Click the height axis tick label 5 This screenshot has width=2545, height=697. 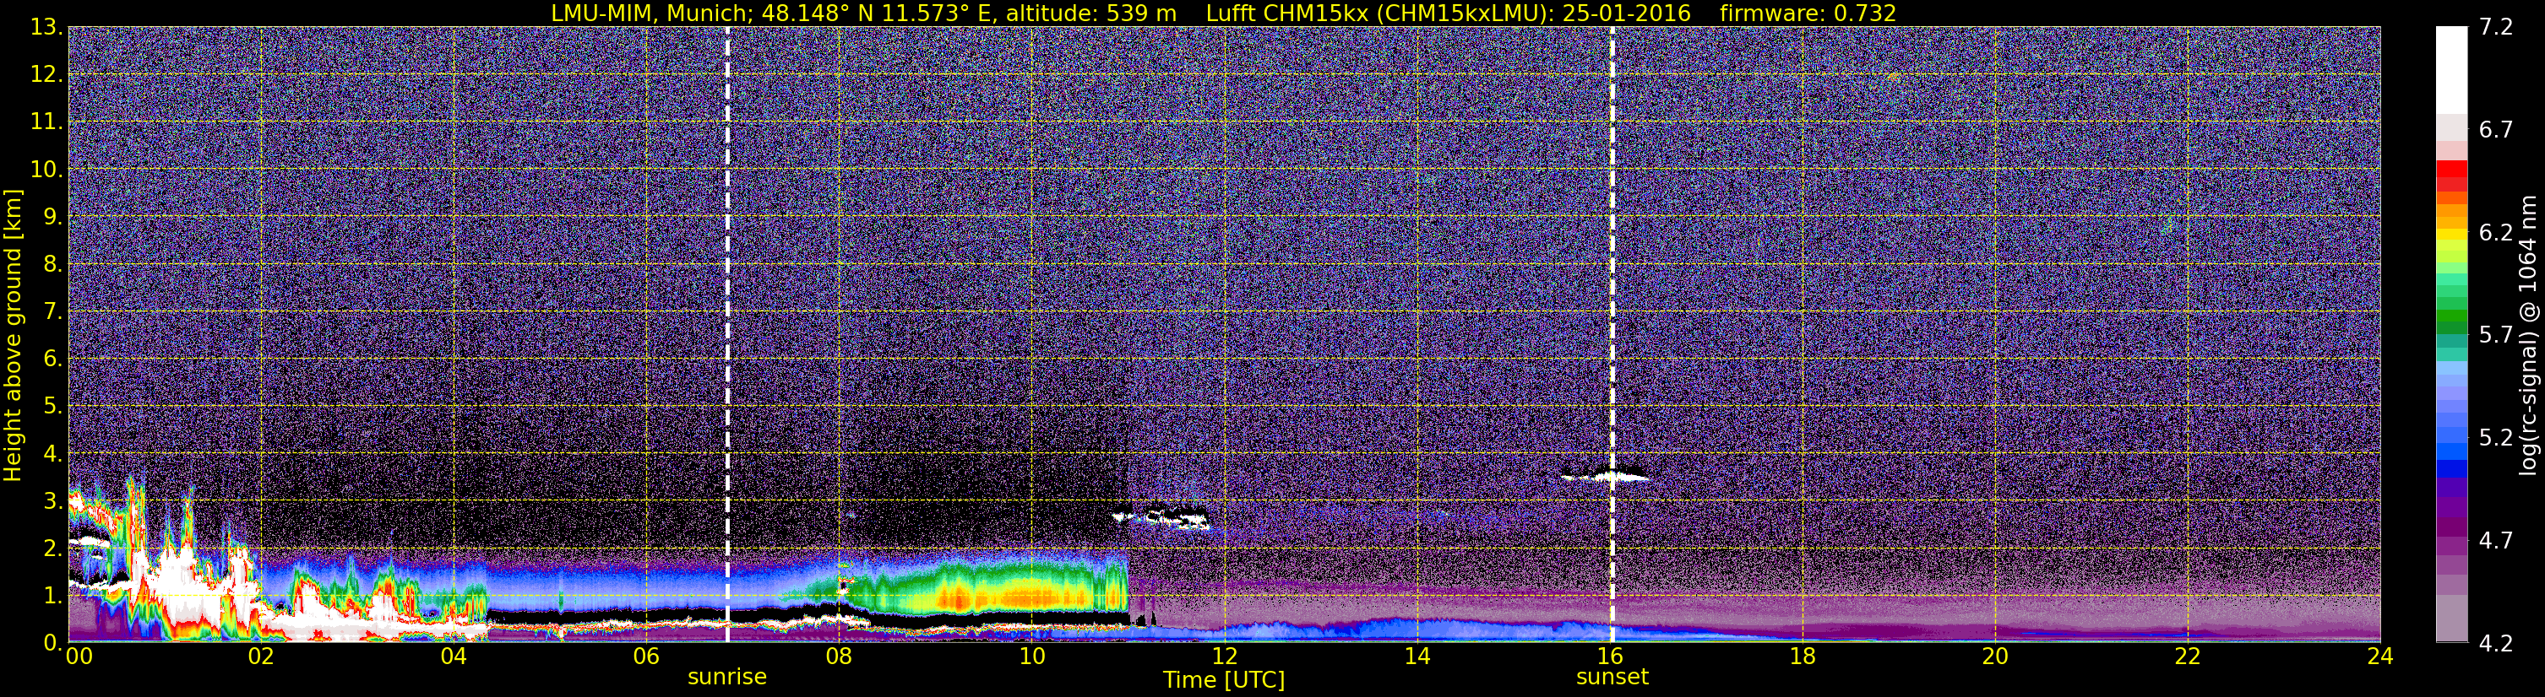[x=52, y=406]
